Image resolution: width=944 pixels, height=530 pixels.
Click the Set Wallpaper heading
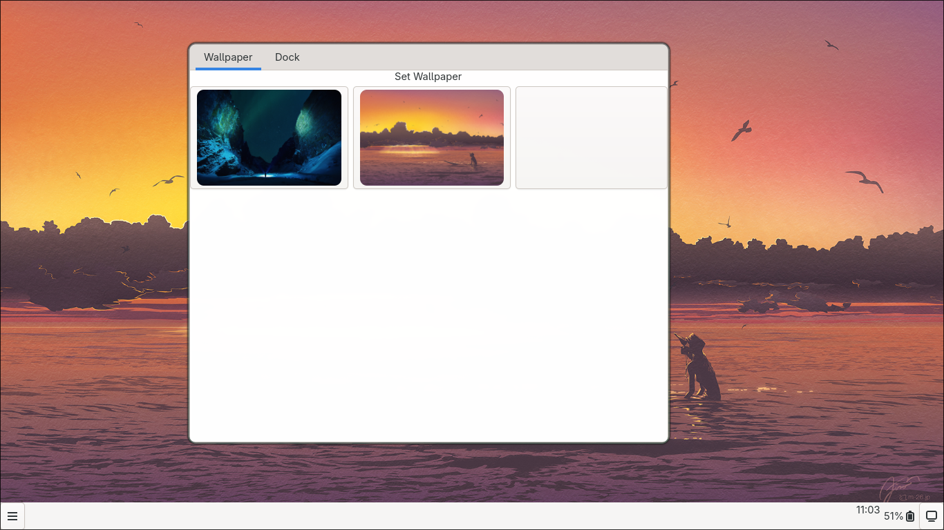click(428, 77)
